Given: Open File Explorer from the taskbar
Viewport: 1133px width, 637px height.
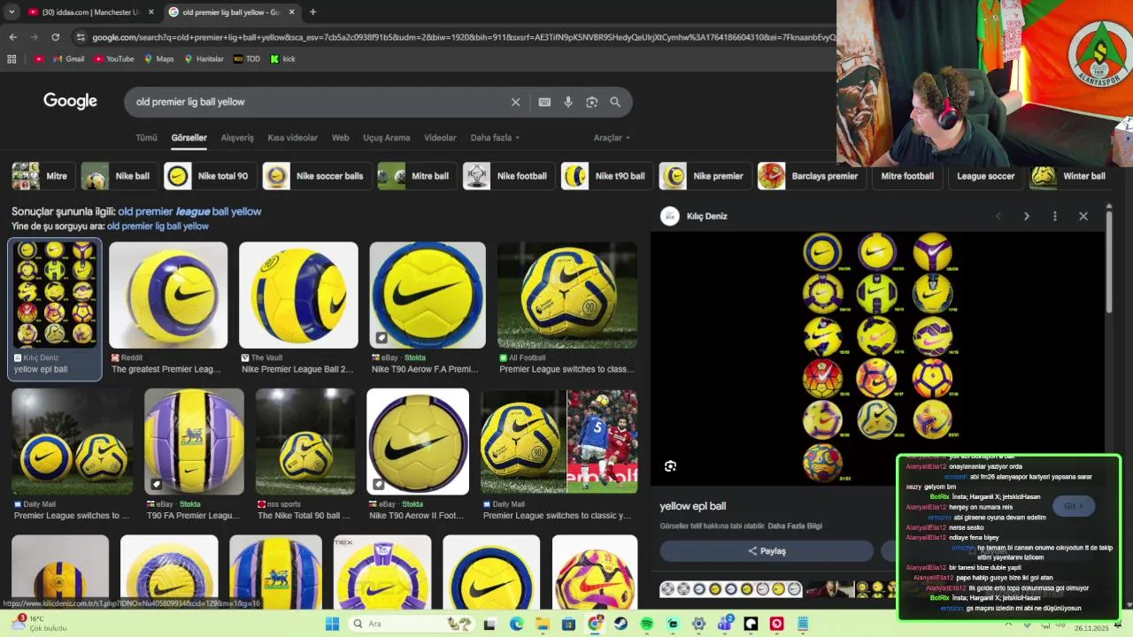Looking at the screenshot, I should (542, 624).
